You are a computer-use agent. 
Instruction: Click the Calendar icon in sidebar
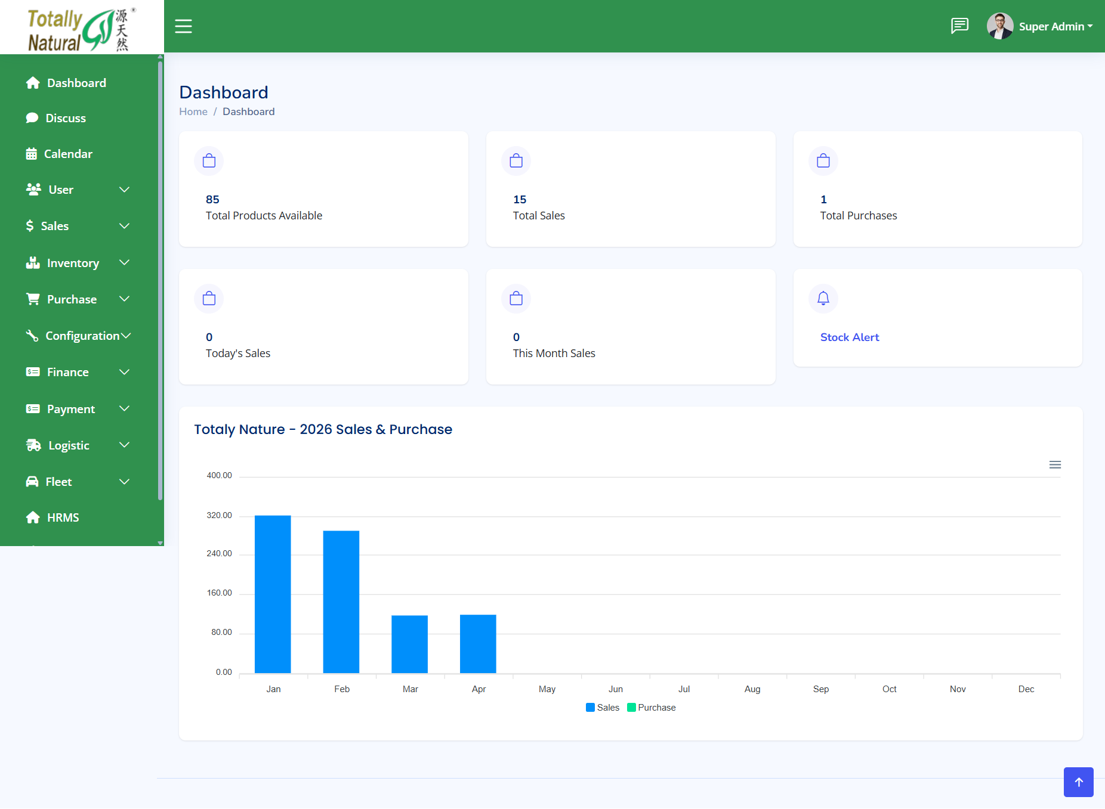[32, 154]
